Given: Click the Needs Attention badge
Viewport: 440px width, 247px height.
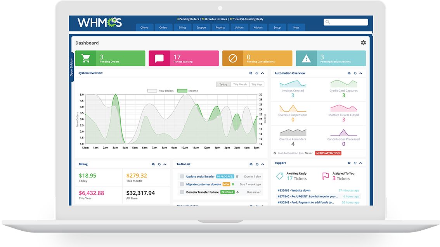Looking at the screenshot, I should (328, 153).
